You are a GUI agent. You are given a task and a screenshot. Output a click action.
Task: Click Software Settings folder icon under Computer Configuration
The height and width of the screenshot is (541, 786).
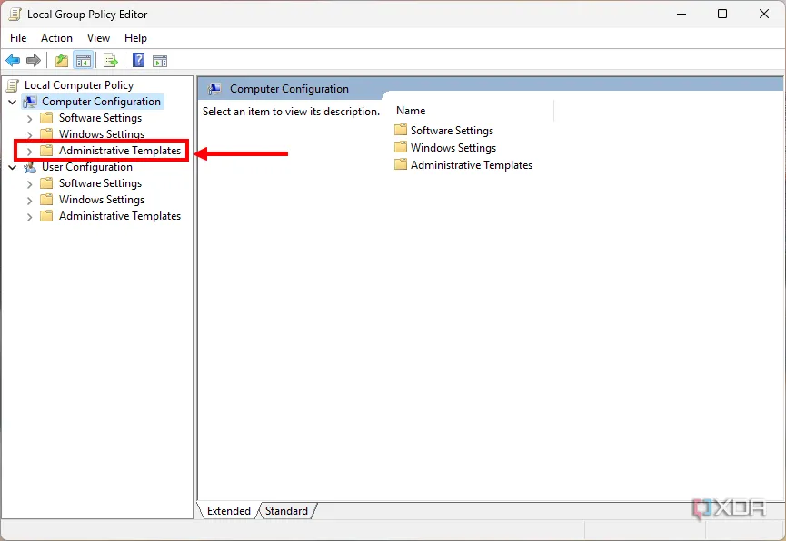point(46,118)
